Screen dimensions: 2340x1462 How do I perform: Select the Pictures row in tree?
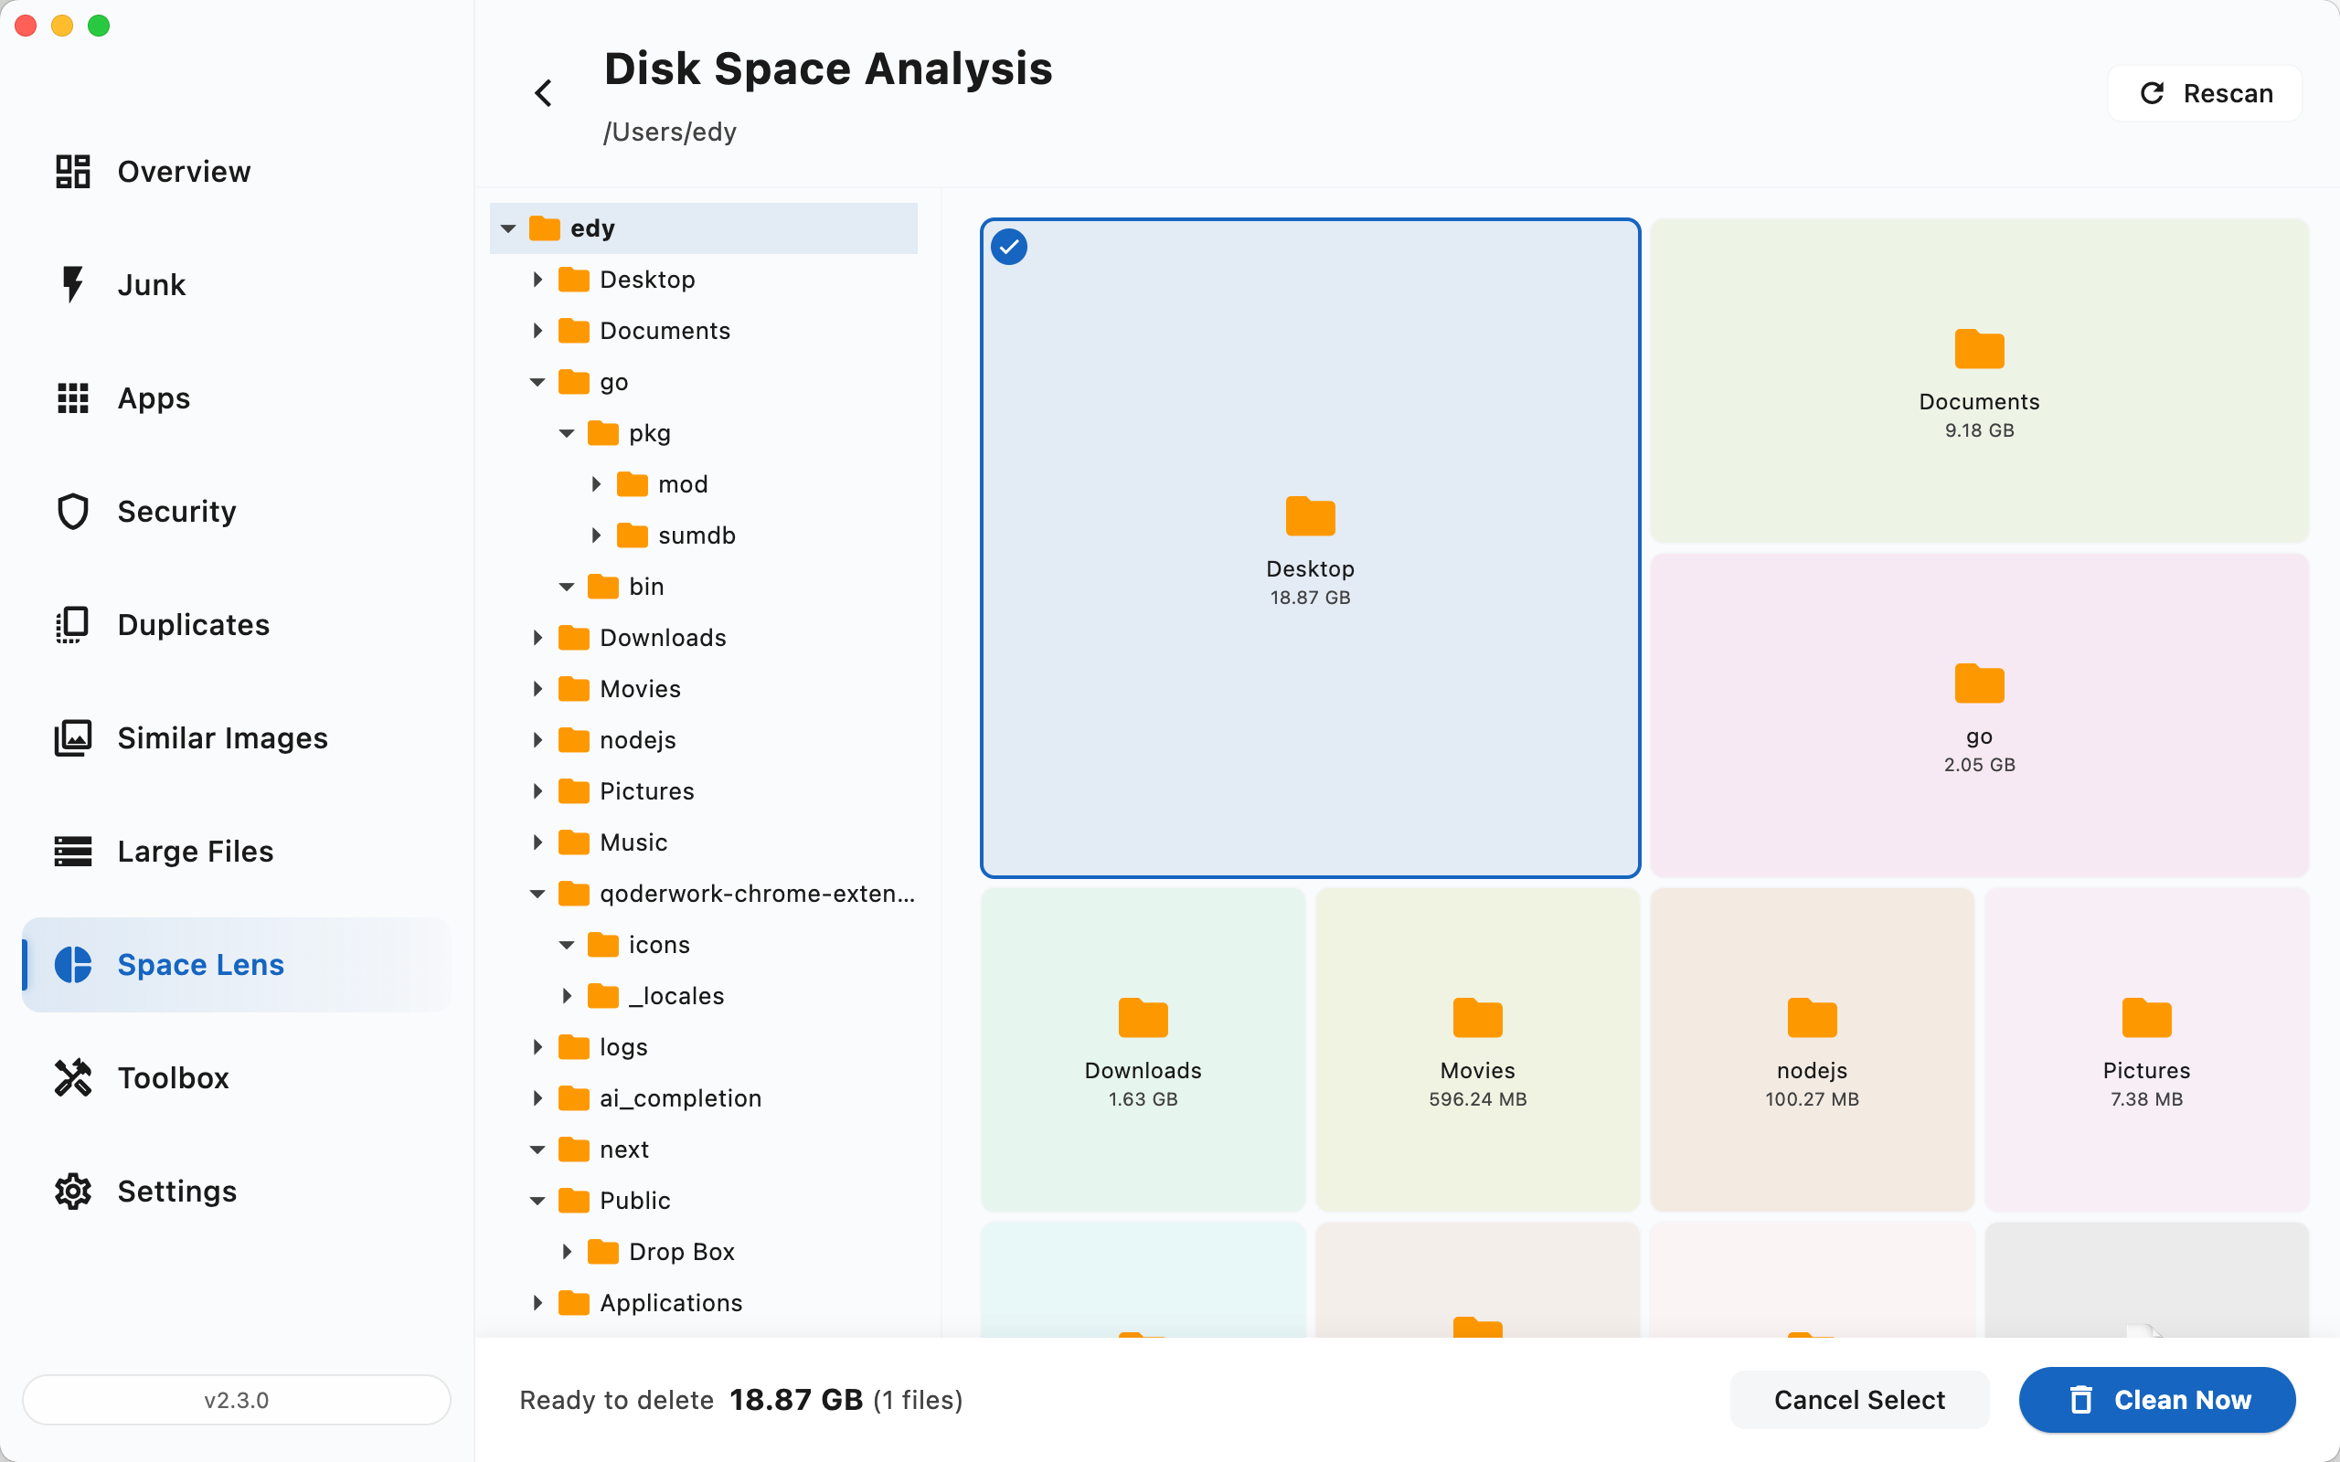click(704, 791)
